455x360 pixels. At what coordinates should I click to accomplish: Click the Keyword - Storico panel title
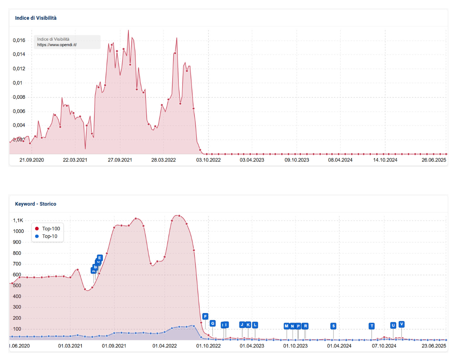tap(35, 204)
